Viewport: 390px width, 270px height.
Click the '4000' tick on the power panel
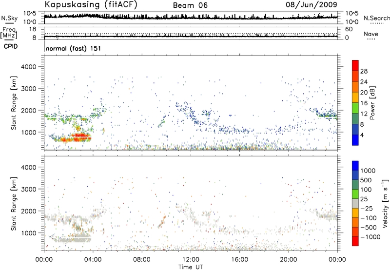point(28,67)
